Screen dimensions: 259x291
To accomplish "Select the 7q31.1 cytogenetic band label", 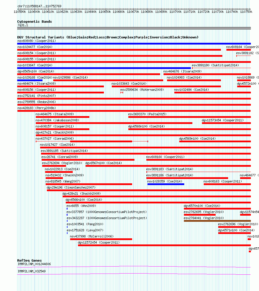I will tap(23, 25).
